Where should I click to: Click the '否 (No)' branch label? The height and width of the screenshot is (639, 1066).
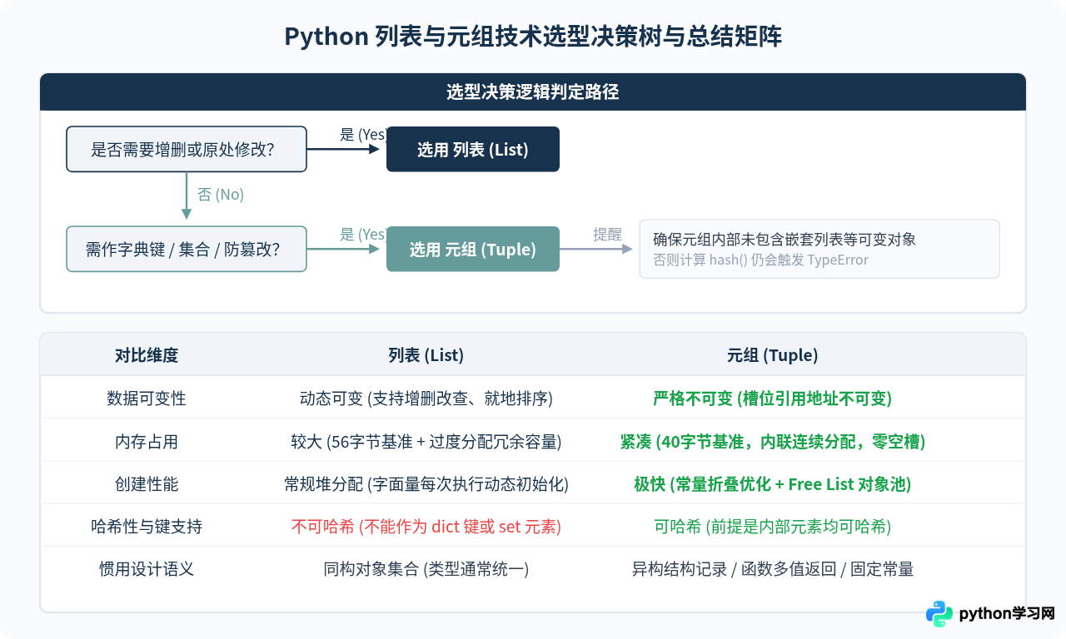click(220, 195)
